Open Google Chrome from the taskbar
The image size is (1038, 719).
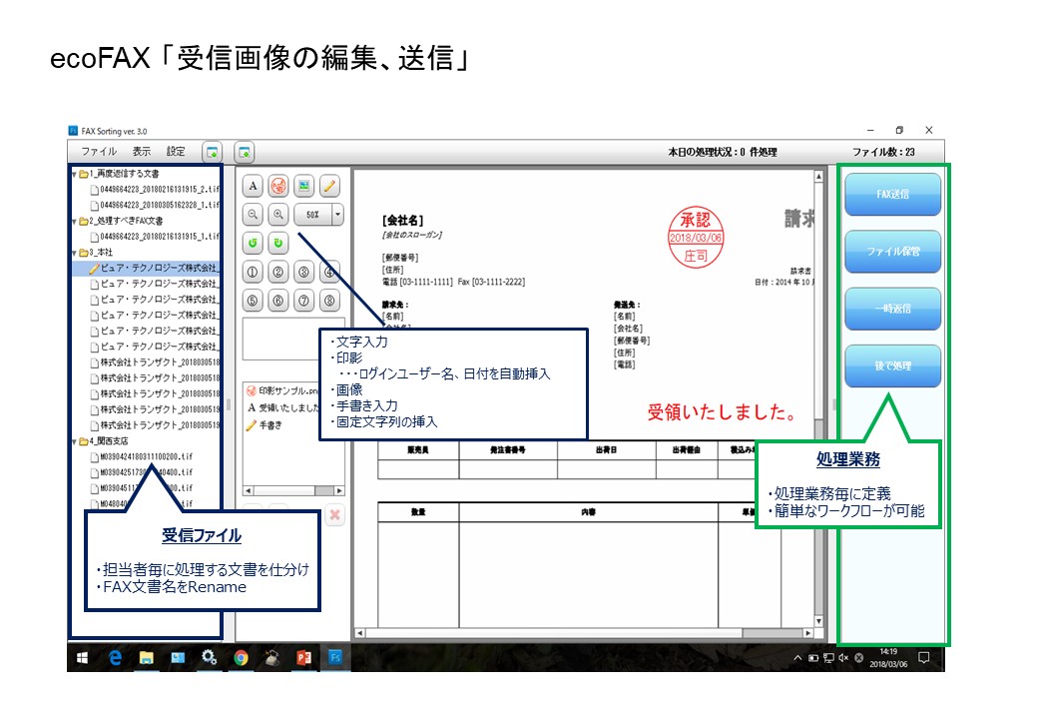point(241,657)
